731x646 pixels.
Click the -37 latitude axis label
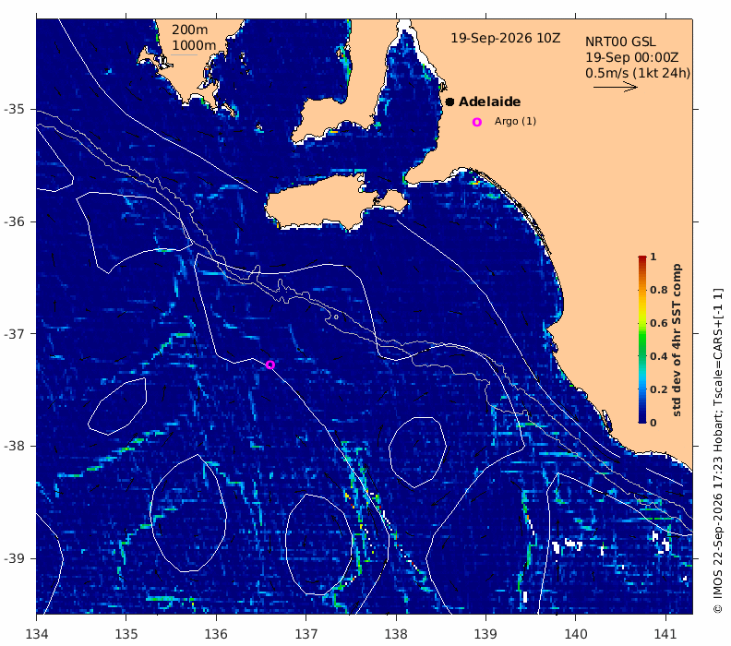(14, 334)
